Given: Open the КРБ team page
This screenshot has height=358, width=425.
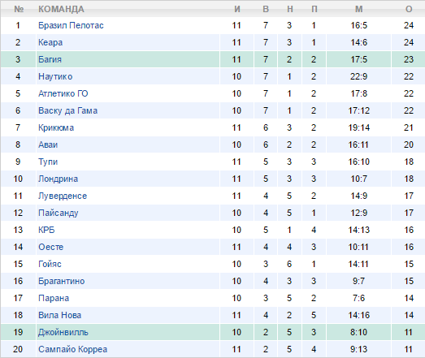Looking at the screenshot, I should pyautogui.click(x=46, y=231).
